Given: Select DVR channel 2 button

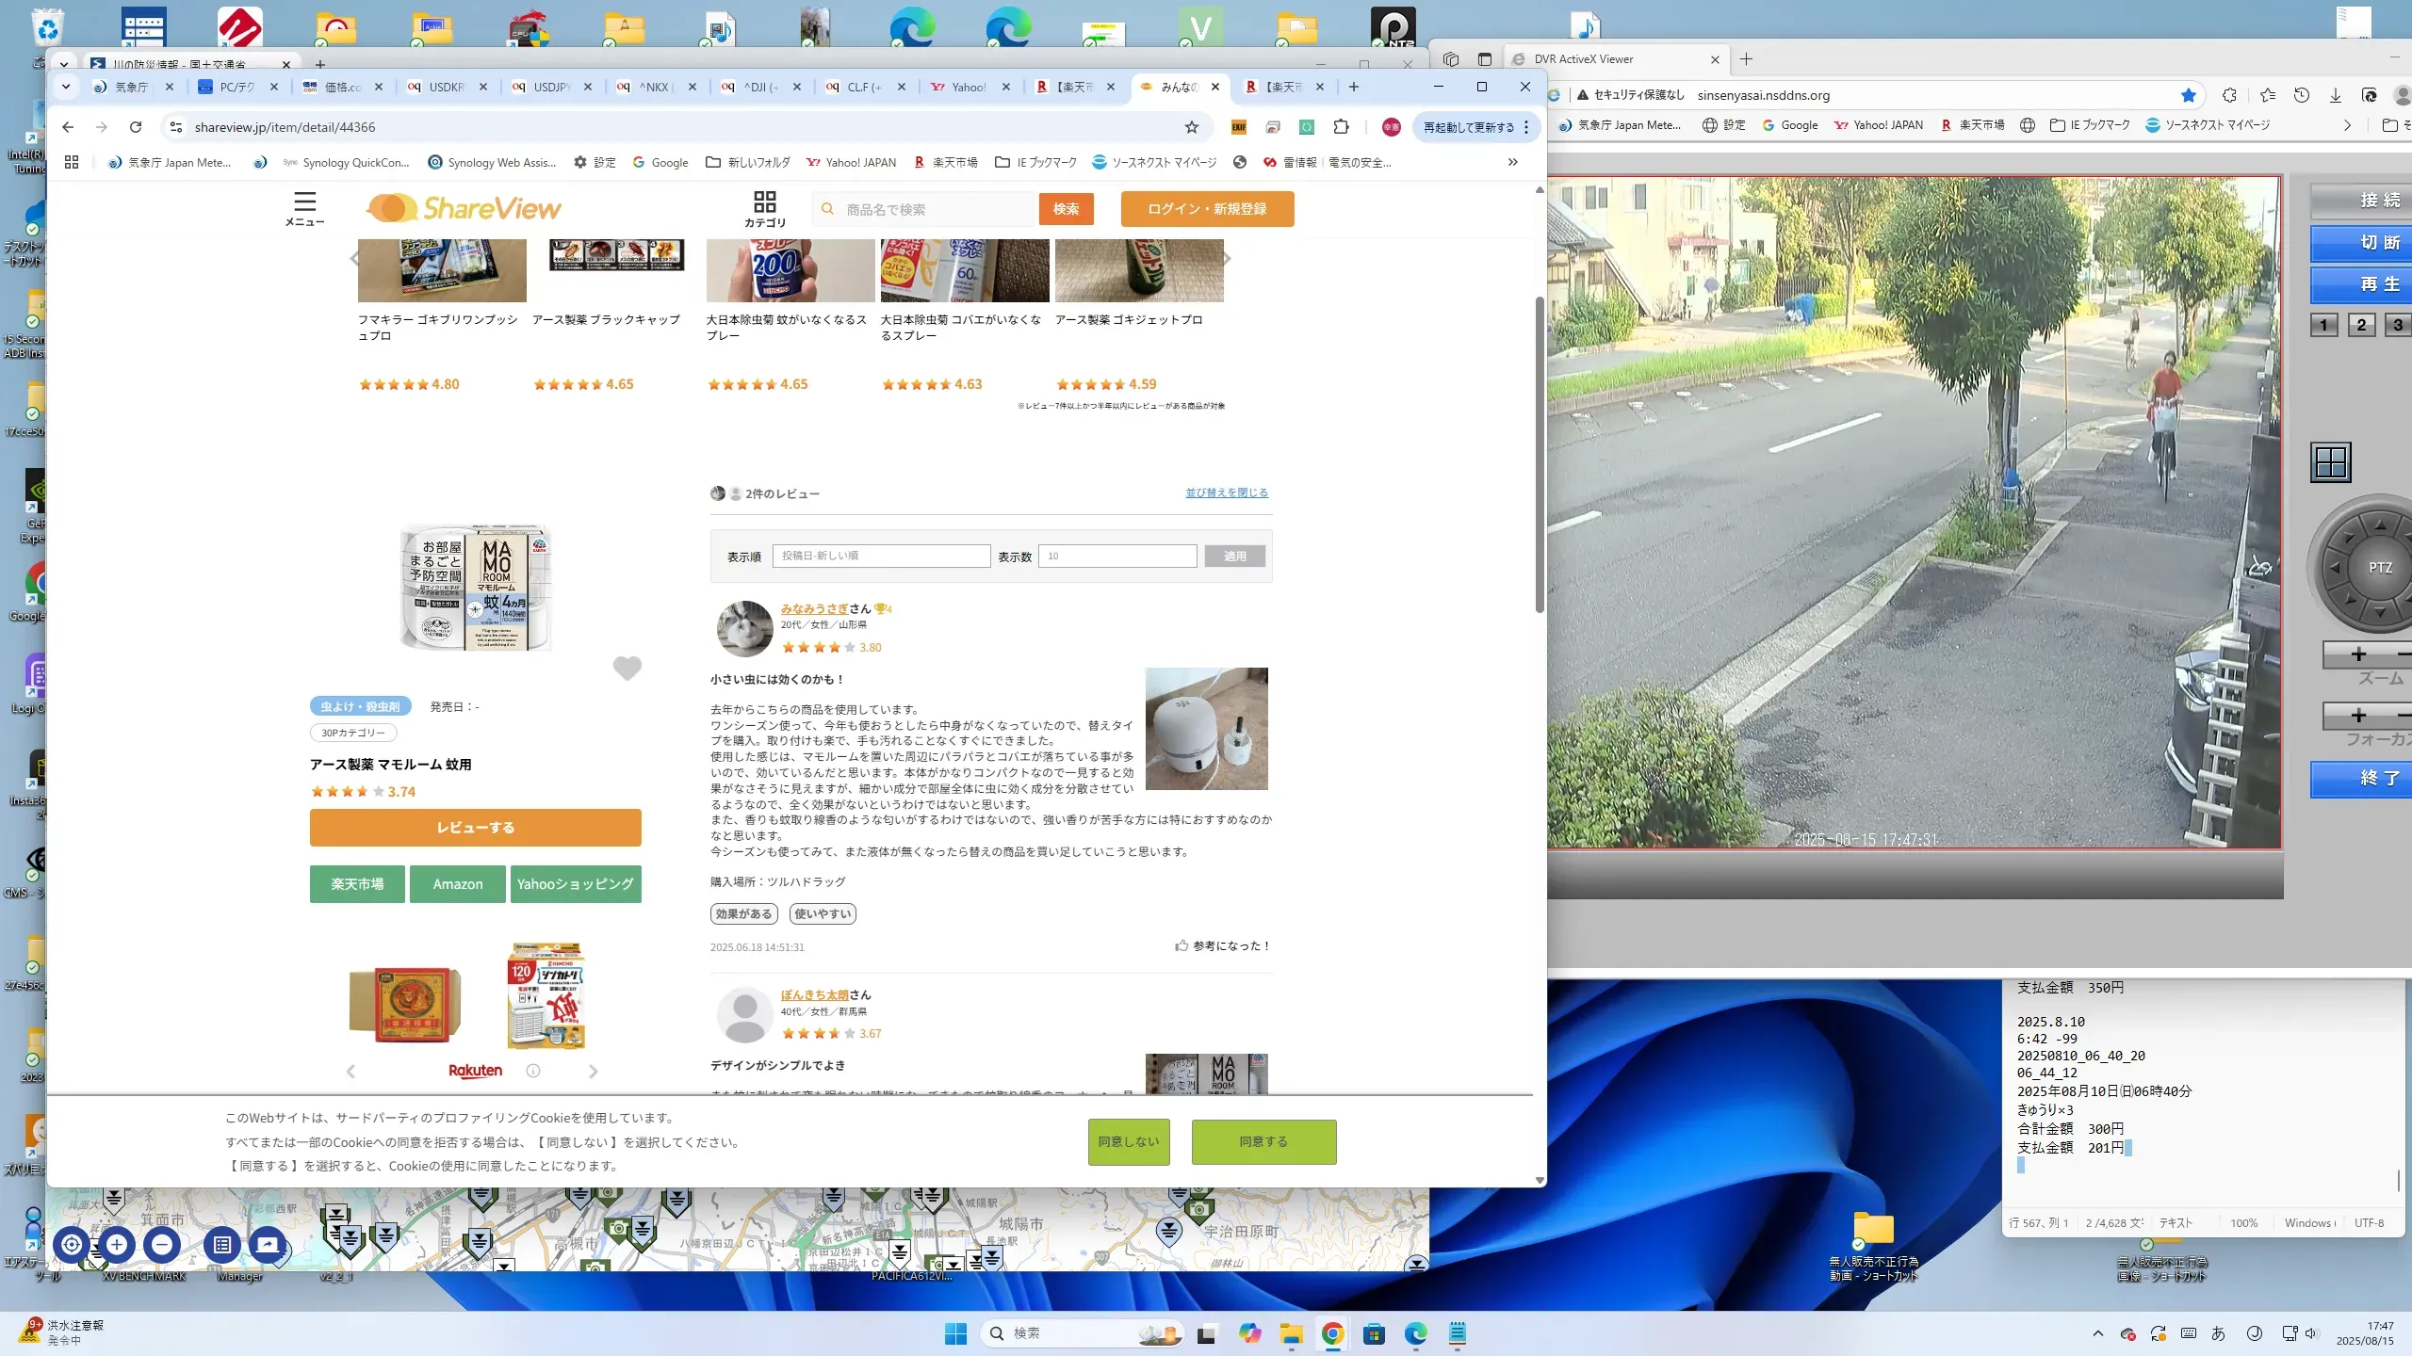Looking at the screenshot, I should 2361,325.
